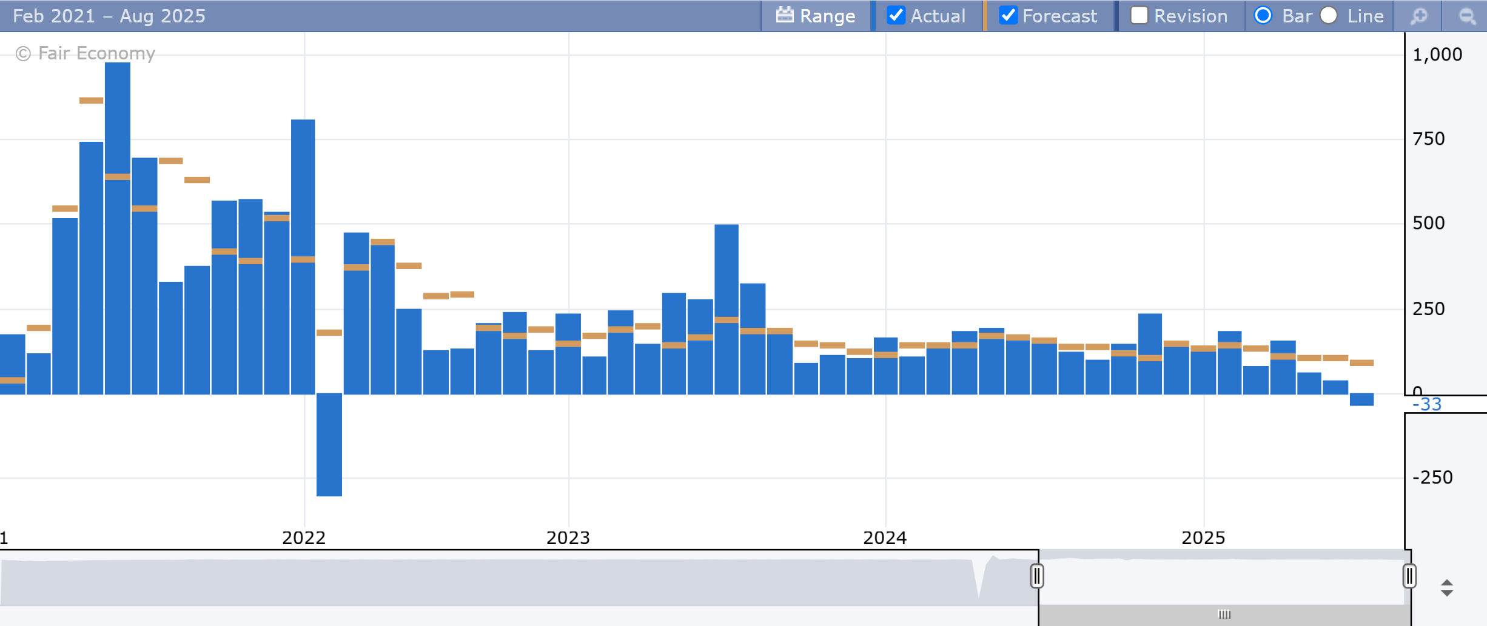Select the Bar chart radio button
The height and width of the screenshot is (626, 1487).
tap(1263, 15)
